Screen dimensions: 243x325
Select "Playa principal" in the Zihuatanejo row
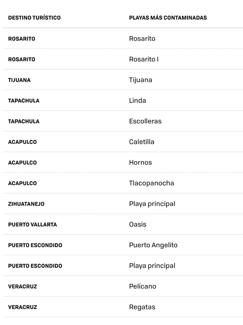(152, 204)
